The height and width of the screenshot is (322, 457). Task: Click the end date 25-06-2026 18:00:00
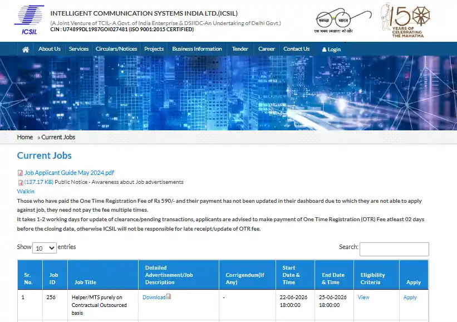(332, 301)
